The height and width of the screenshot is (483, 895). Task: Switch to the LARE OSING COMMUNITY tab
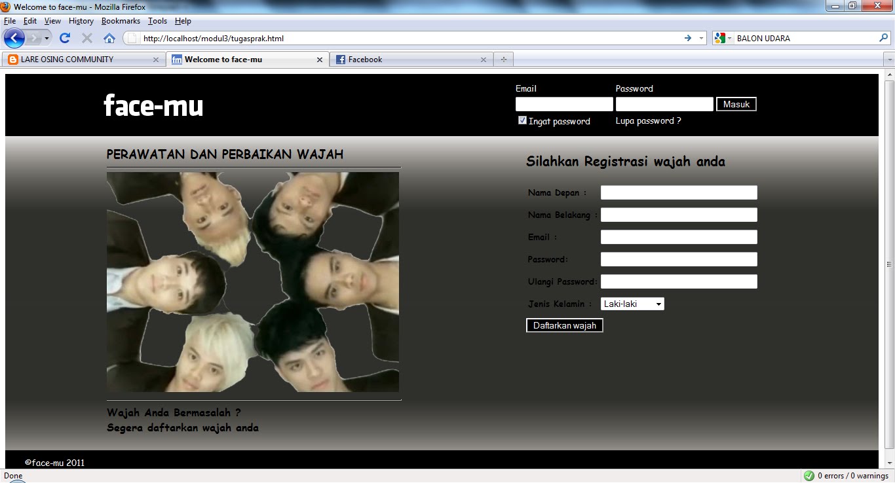point(84,60)
